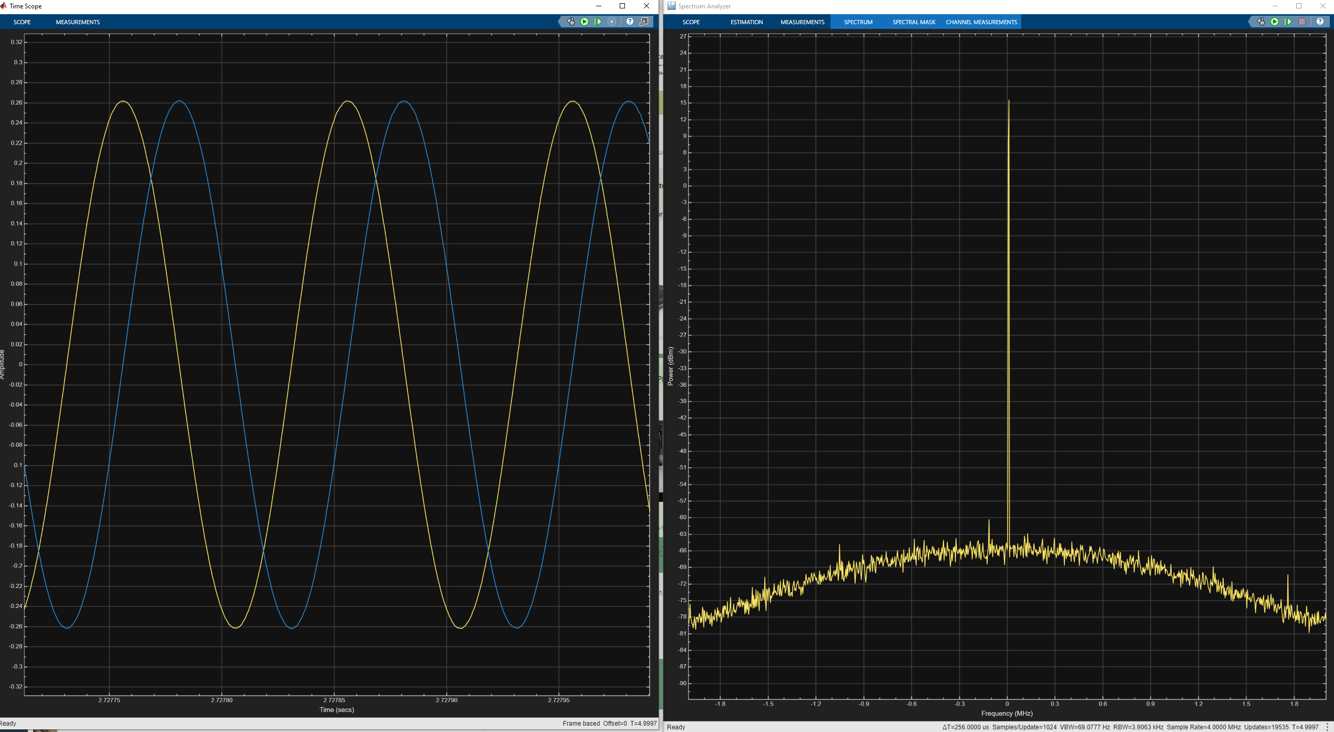This screenshot has height=732, width=1334.
Task: Close the Spectrum Analyzer window
Action: 1323,6
